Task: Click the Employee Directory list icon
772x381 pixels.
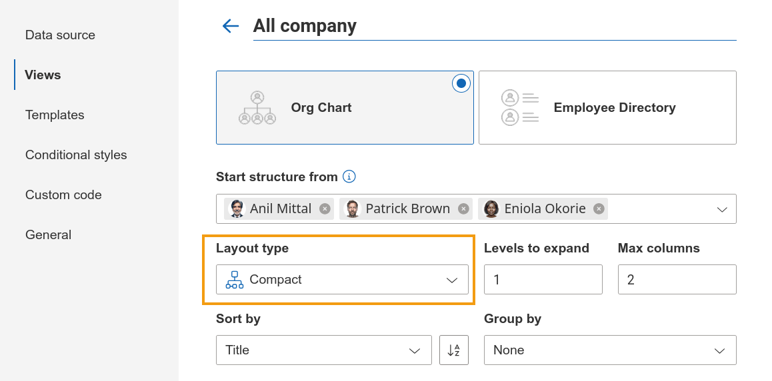Action: click(x=520, y=108)
